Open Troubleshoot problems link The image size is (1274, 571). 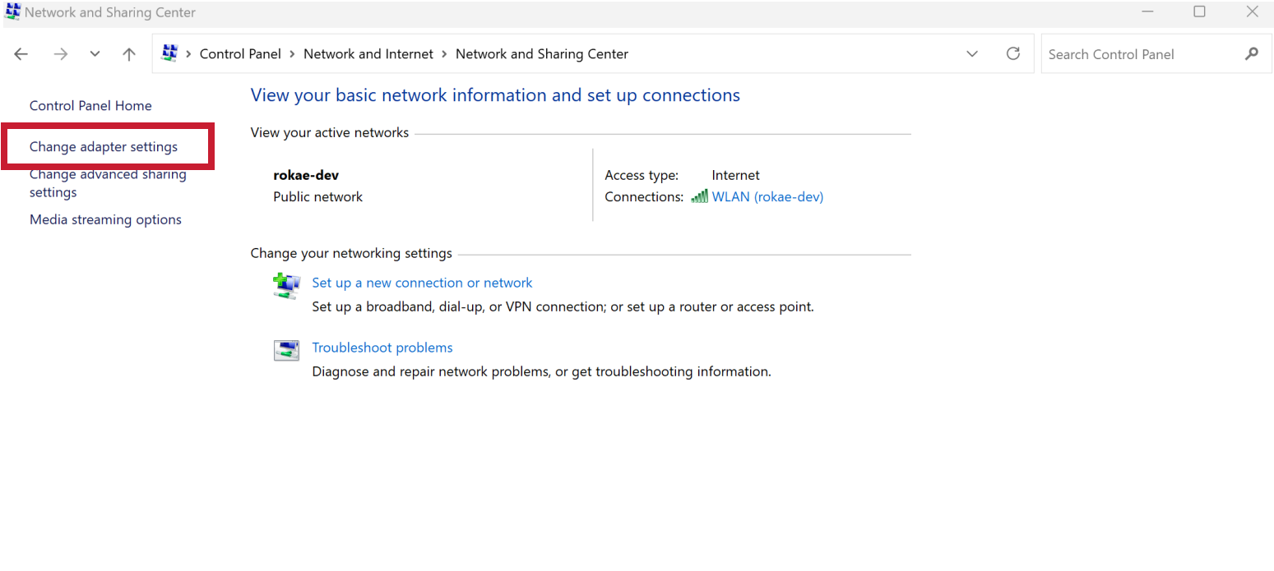(382, 348)
